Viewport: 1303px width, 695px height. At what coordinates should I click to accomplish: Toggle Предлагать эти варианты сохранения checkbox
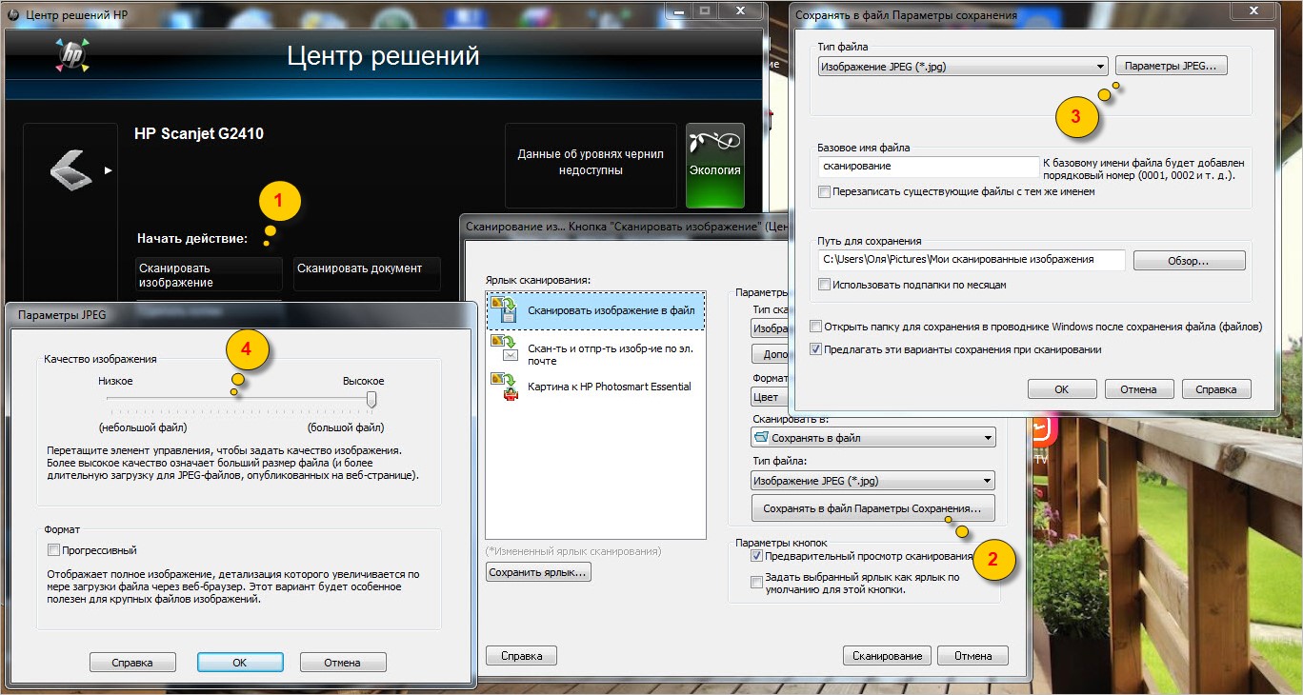815,349
